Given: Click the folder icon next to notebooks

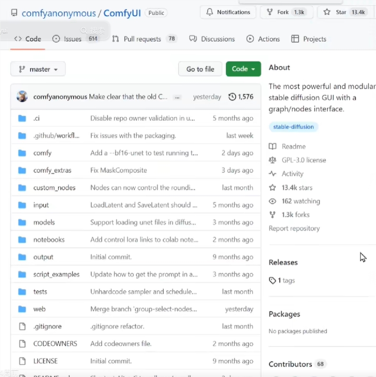Looking at the screenshot, I should 22,240.
